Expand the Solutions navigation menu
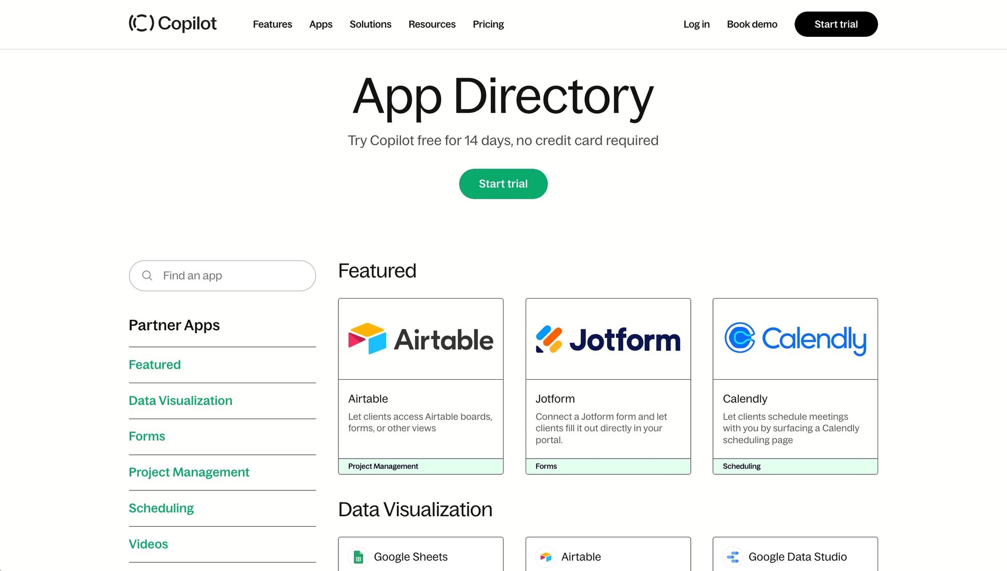The height and width of the screenshot is (571, 1007). 370,24
